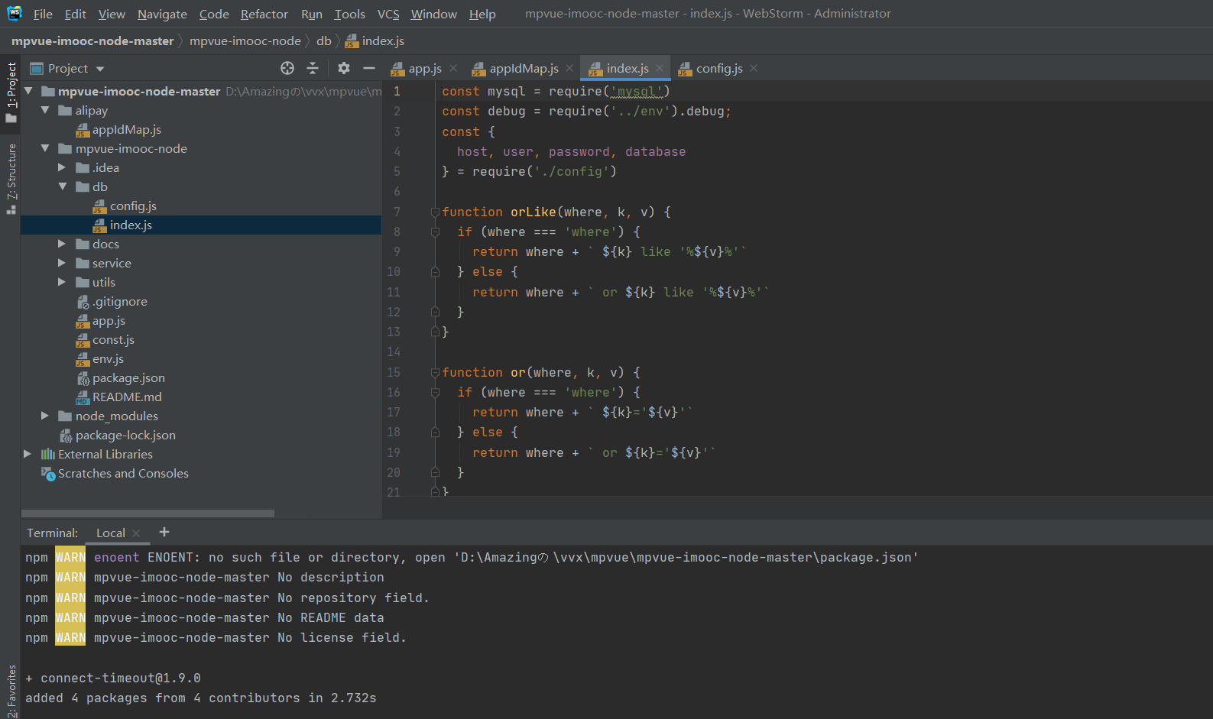Viewport: 1213px width, 719px height.
Task: Open the Tools menu
Action: click(x=349, y=14)
